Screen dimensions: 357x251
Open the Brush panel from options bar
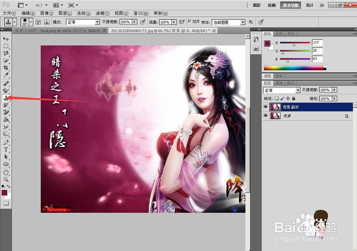[38, 22]
